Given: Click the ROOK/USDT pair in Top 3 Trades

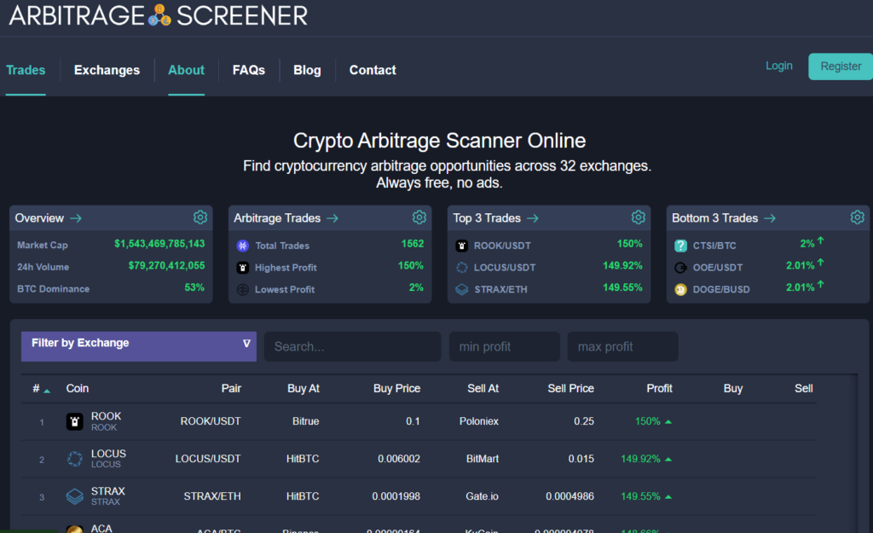Looking at the screenshot, I should point(502,246).
